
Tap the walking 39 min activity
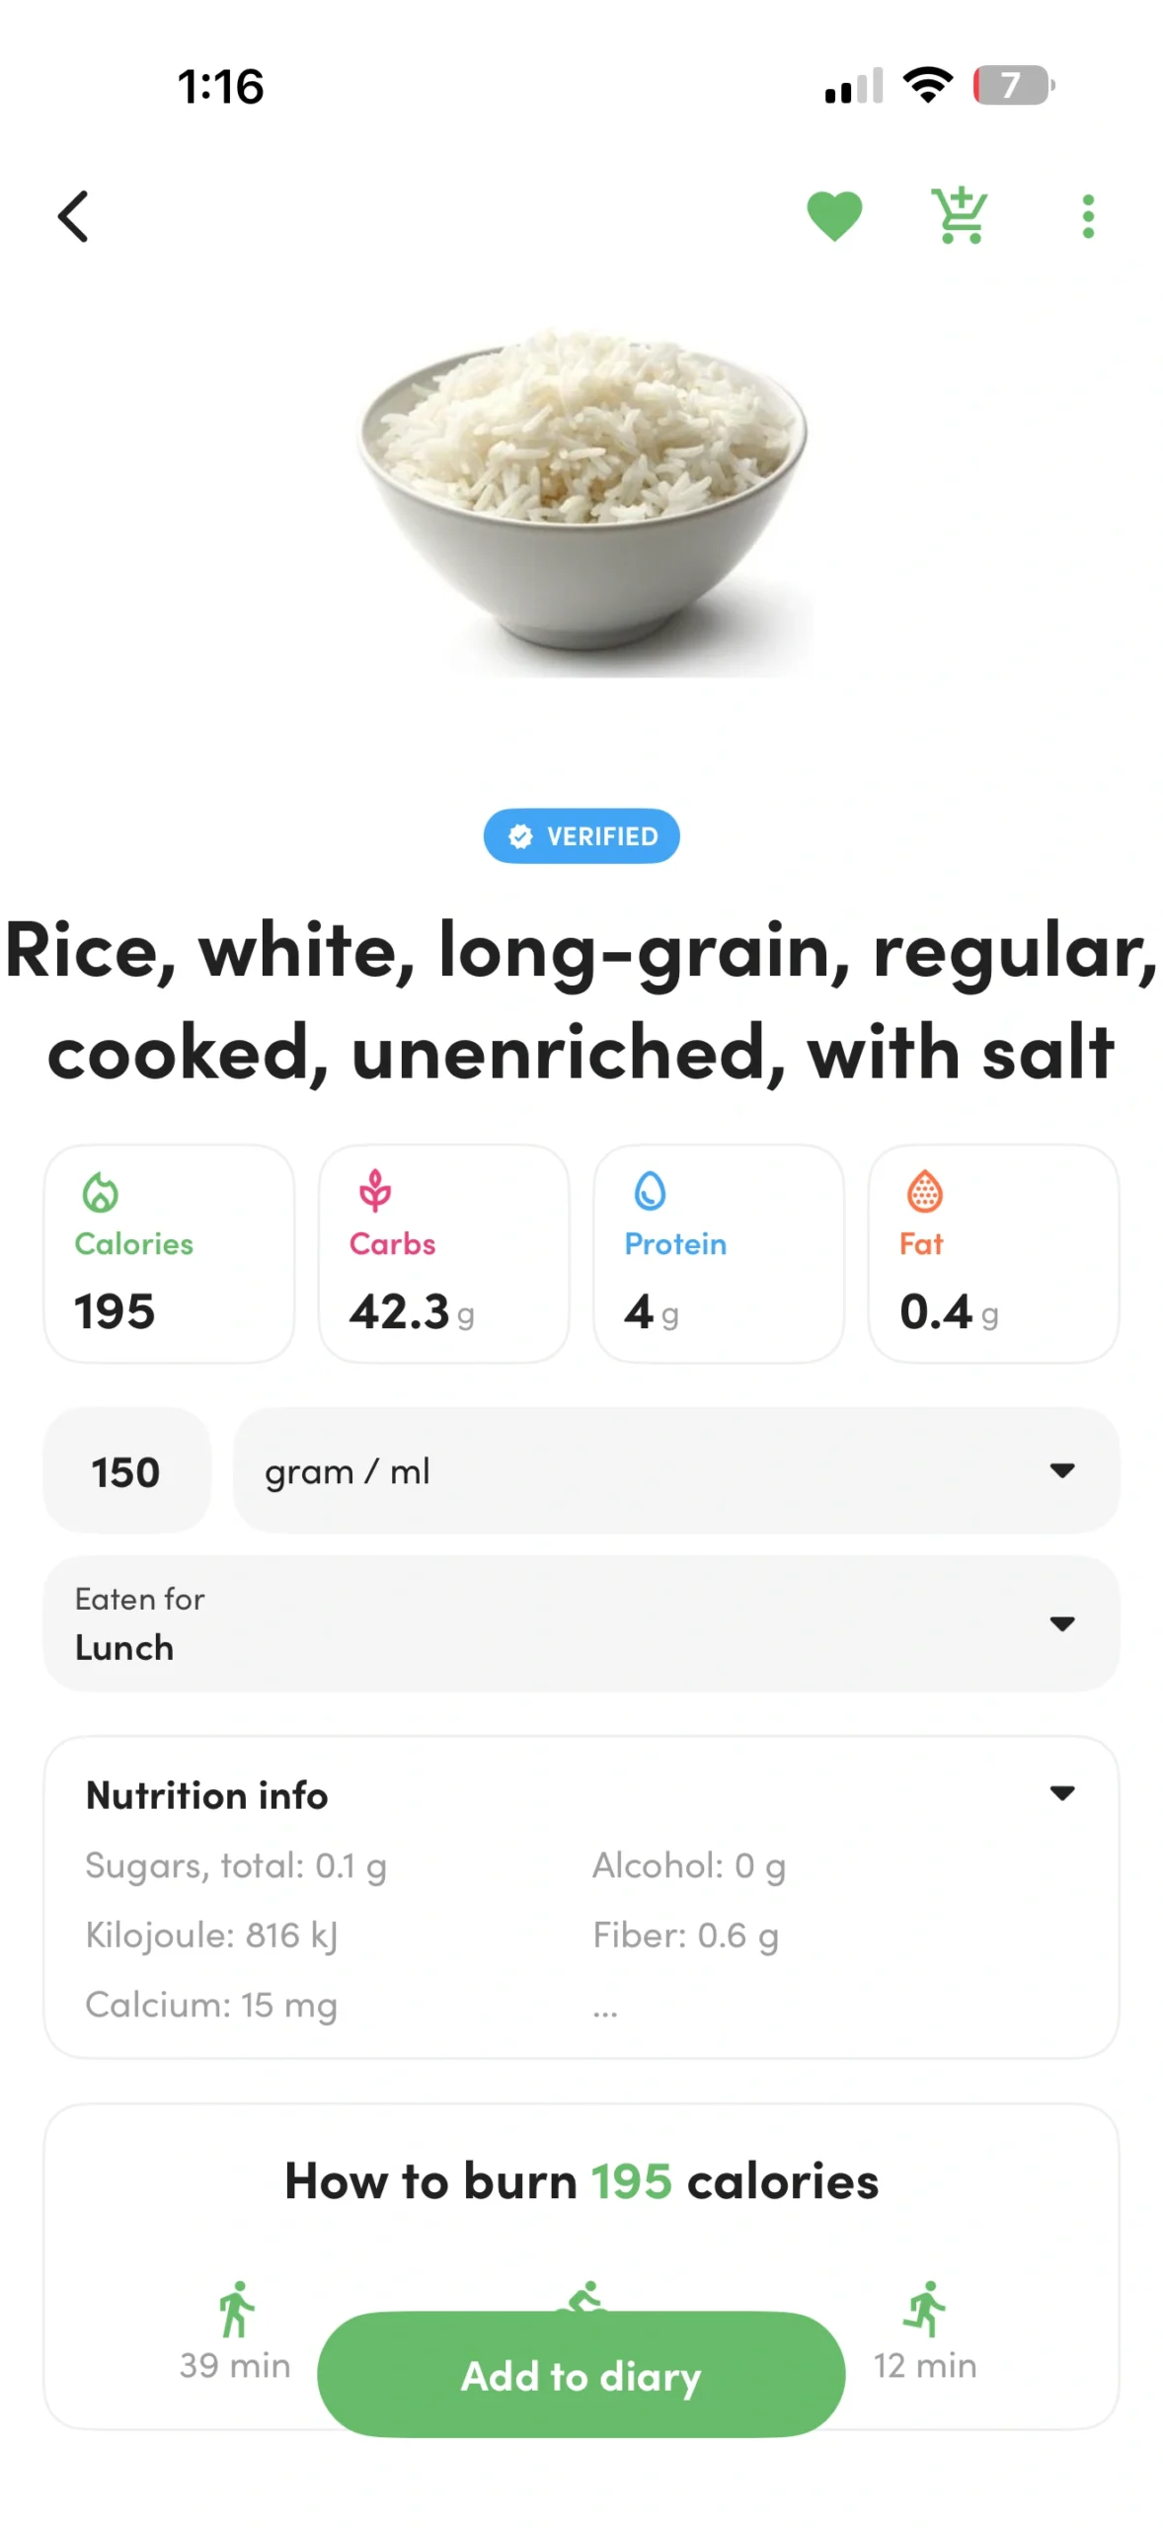(235, 2330)
